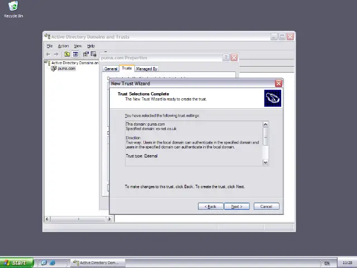Click right arrow of tree pane scrollbar
The width and height of the screenshot is (357, 268).
(109, 219)
